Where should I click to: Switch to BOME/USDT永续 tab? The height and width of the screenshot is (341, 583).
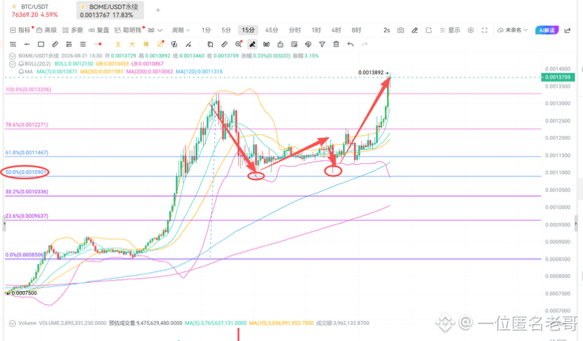point(110,11)
